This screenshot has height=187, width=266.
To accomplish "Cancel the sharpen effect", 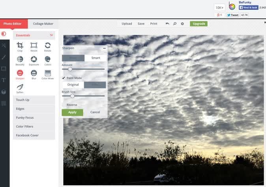I will [95, 112].
